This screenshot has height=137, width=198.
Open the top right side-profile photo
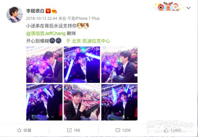[x=119, y=65]
